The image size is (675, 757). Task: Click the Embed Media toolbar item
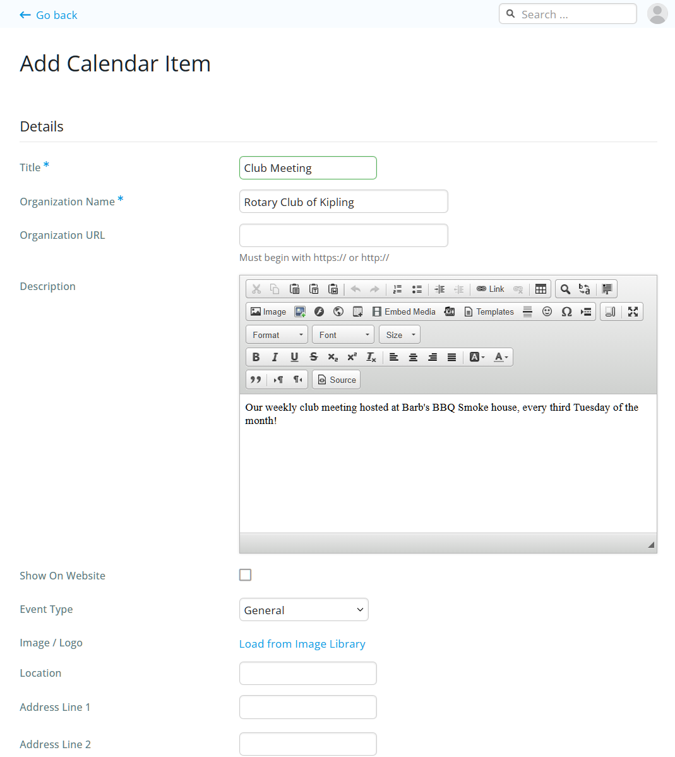pos(403,312)
